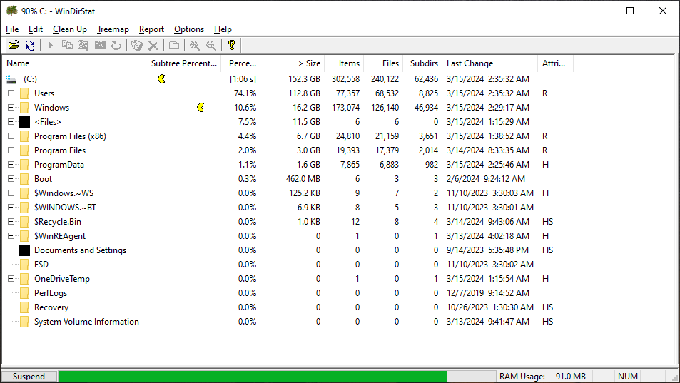Select the Program Files row

[60, 150]
